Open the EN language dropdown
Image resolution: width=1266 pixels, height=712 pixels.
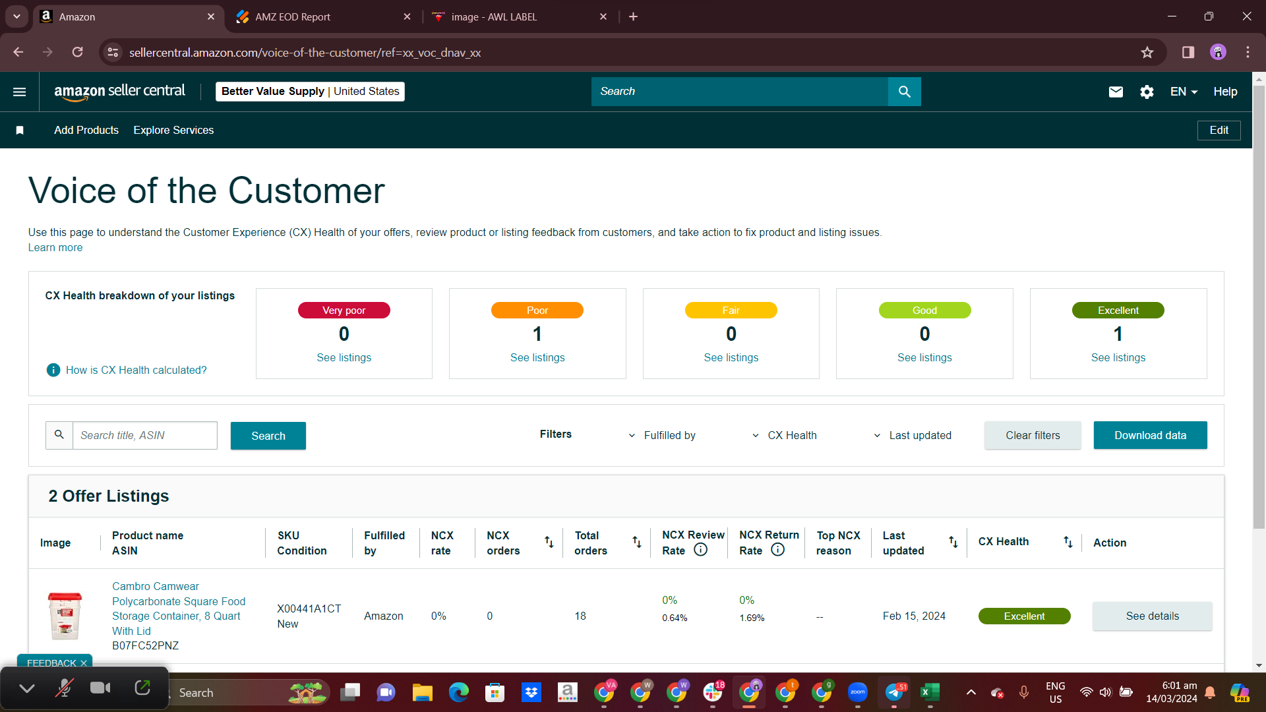point(1184,92)
